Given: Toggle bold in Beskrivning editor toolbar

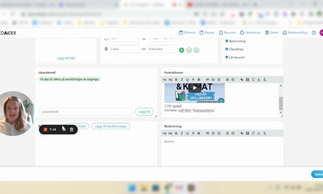Looking at the screenshot, I should 176,133.
